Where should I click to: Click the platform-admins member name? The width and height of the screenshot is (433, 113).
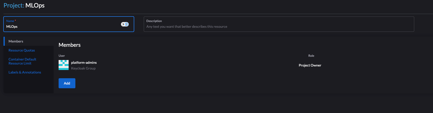pos(84,62)
